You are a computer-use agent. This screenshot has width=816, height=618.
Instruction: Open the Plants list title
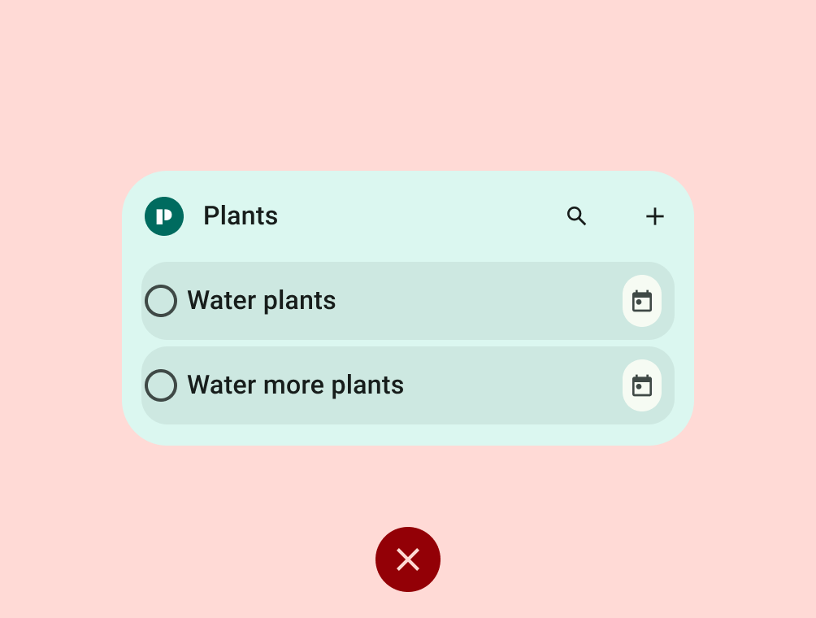click(x=241, y=216)
